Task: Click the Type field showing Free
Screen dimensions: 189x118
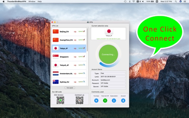Action: pyautogui.click(x=113, y=73)
